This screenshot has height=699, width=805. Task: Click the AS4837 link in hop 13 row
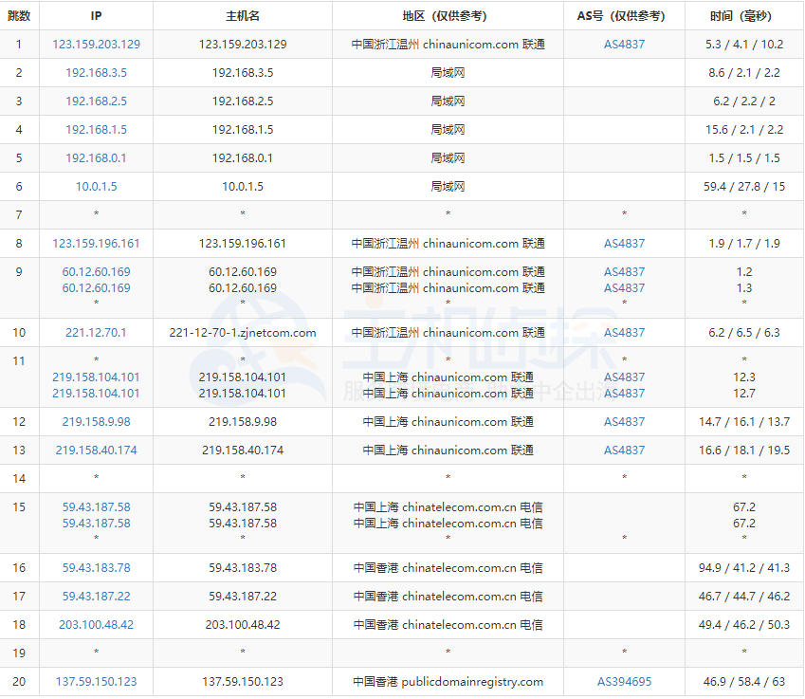tap(624, 450)
